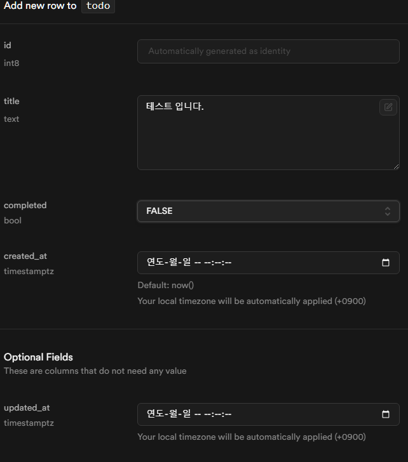Focus the id field with identity placeholder
Image resolution: width=408 pixels, height=462 pixels.
[x=268, y=51]
